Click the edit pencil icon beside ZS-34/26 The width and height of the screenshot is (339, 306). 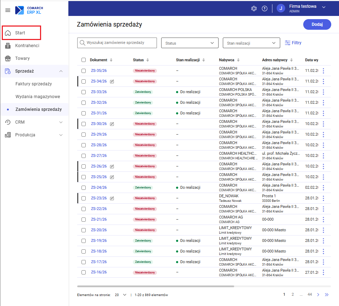pyautogui.click(x=112, y=81)
